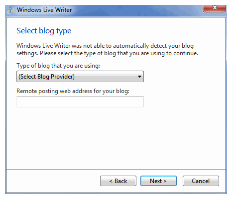The height and width of the screenshot is (199, 232).
Task: Go back using the < Back button
Action: coord(118,181)
